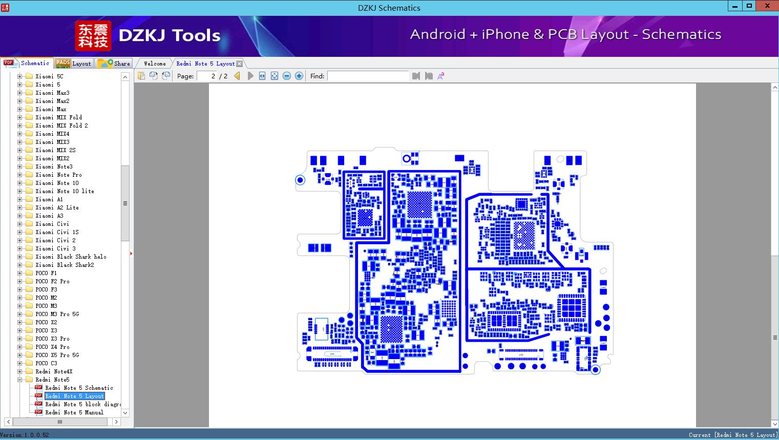Viewport: 779px width, 440px height.
Task: Close the Redmi Note 5 Layout tab
Action: point(239,64)
